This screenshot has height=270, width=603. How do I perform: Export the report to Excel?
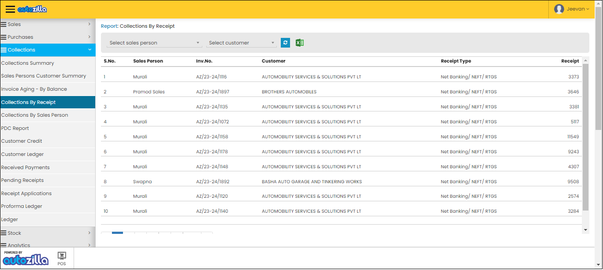[x=300, y=43]
